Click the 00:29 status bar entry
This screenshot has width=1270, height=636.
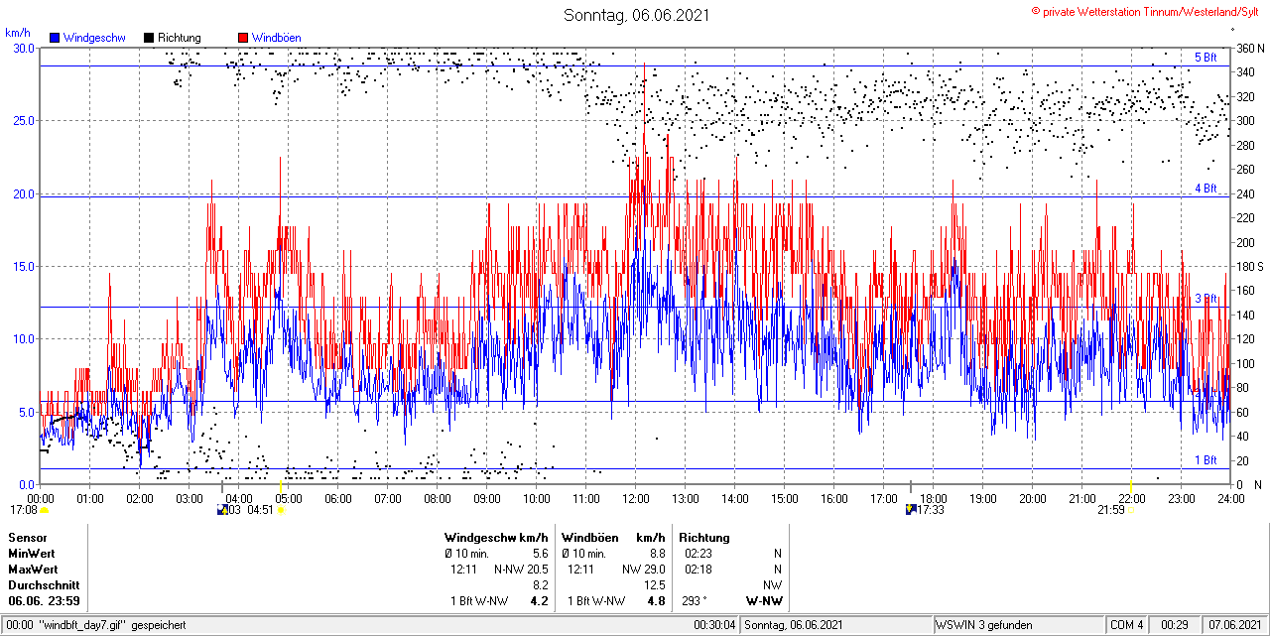tap(1175, 625)
